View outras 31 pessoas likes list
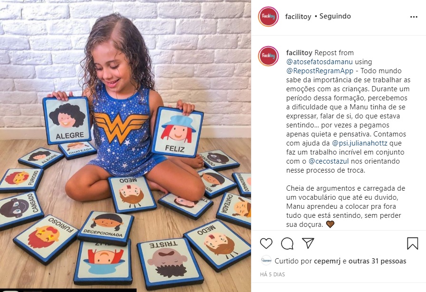Screen dimensions: 426x292 tap(378, 261)
